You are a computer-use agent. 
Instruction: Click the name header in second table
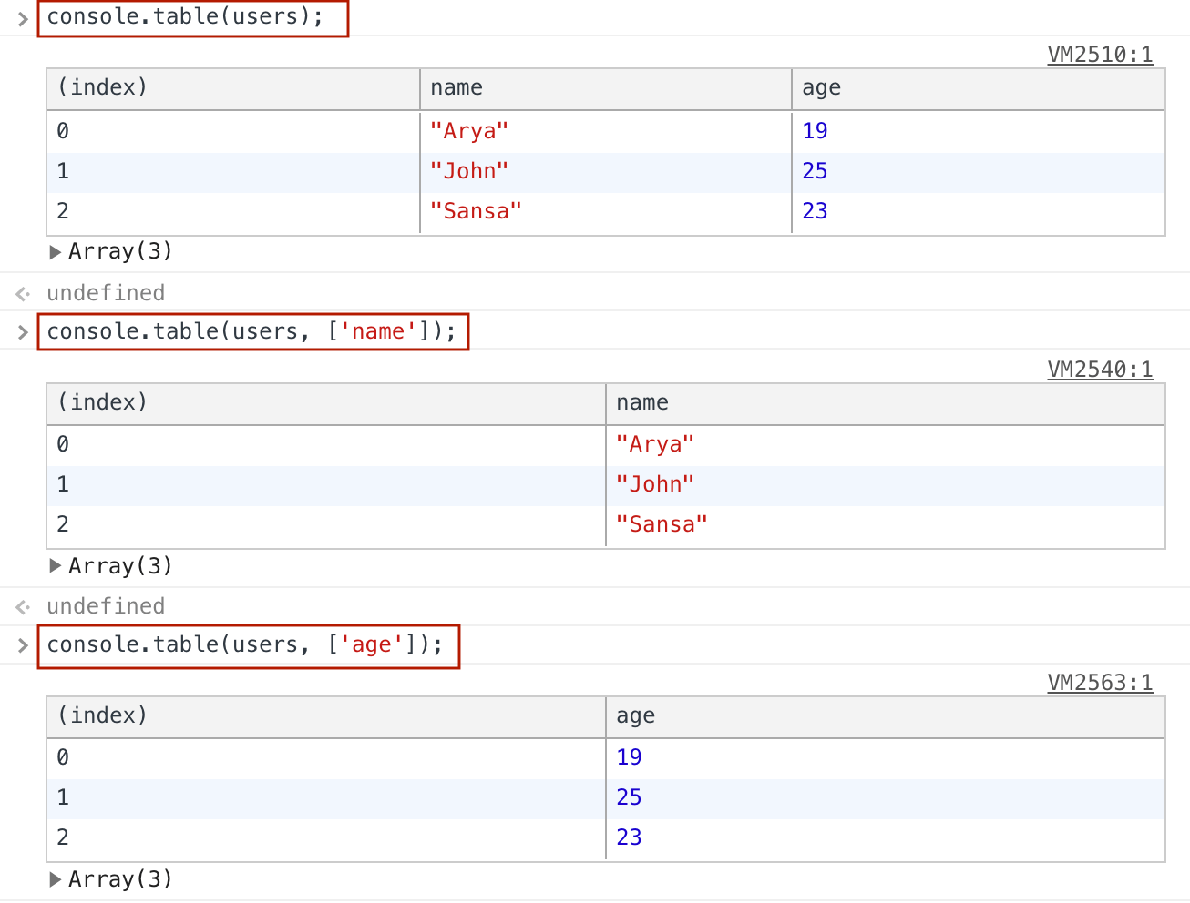(886, 403)
